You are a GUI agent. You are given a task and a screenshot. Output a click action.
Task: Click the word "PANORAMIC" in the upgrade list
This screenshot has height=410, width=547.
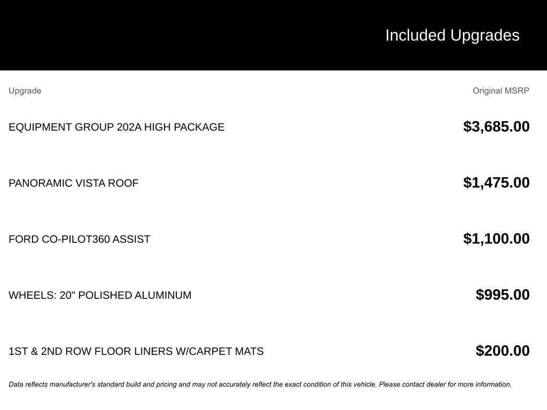[41, 183]
